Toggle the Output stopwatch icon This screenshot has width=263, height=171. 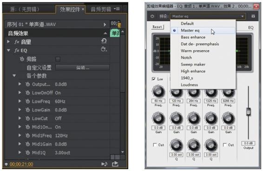[28, 84]
